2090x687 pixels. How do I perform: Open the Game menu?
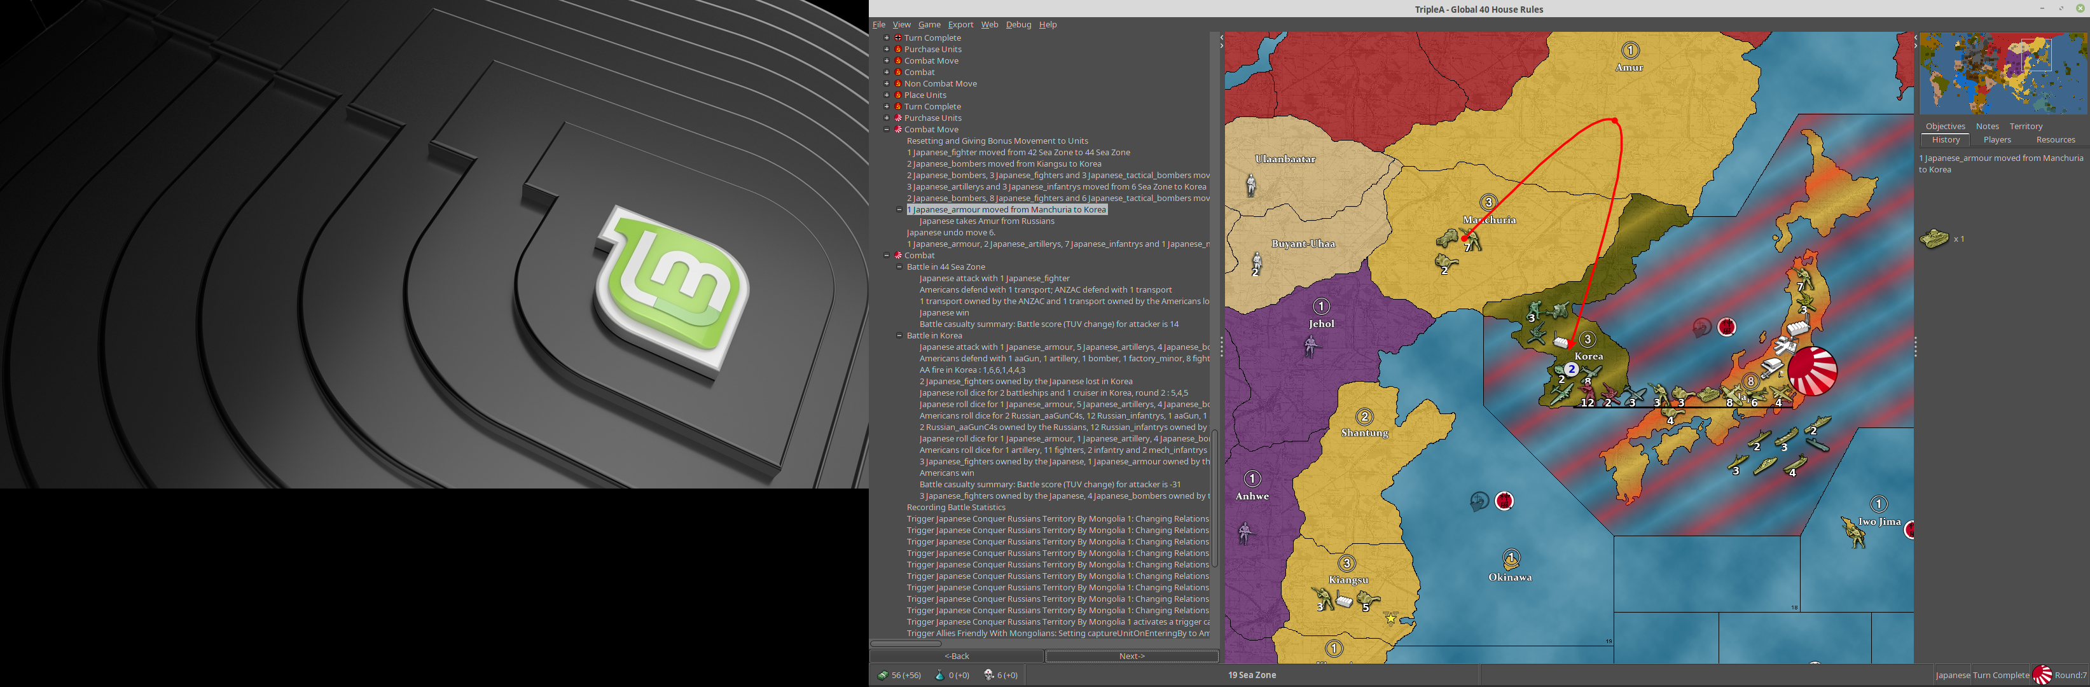tap(929, 24)
